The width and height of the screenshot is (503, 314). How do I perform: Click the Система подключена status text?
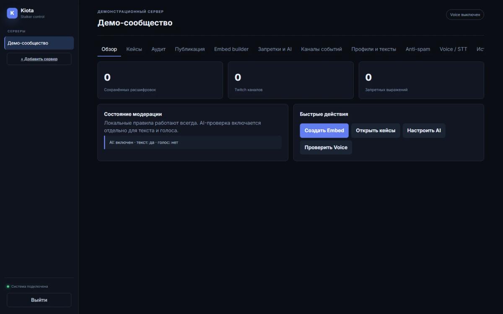tap(29, 286)
